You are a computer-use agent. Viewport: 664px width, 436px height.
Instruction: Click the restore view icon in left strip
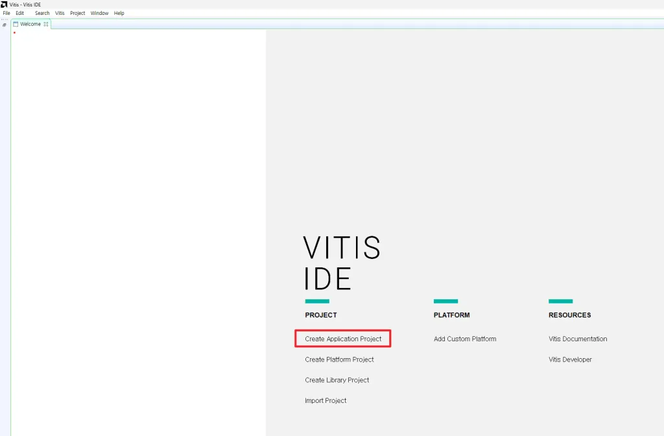tap(5, 25)
